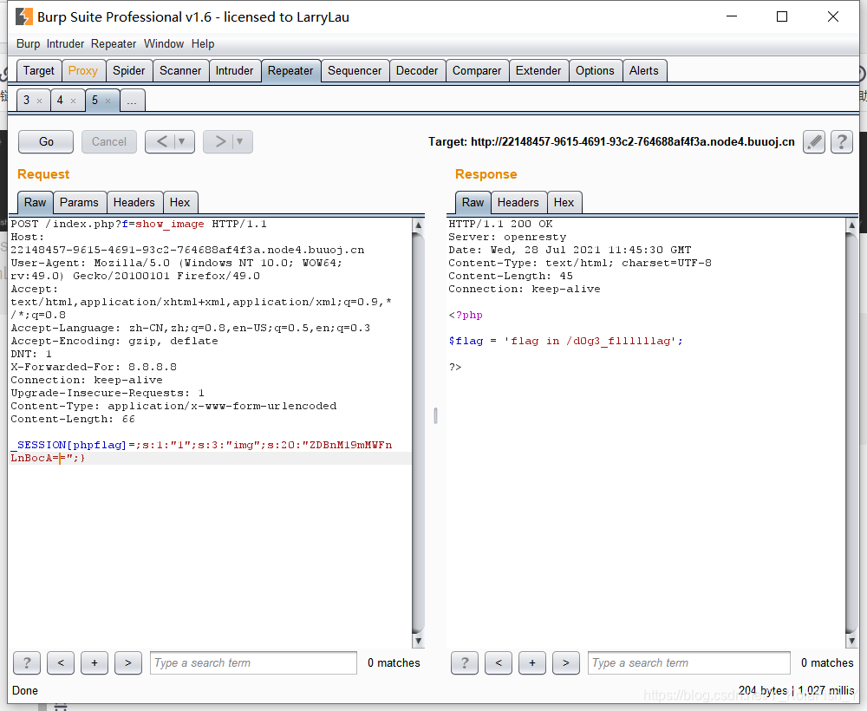867x711 pixels.
Task: Click the request search help question icon
Action: click(x=27, y=663)
